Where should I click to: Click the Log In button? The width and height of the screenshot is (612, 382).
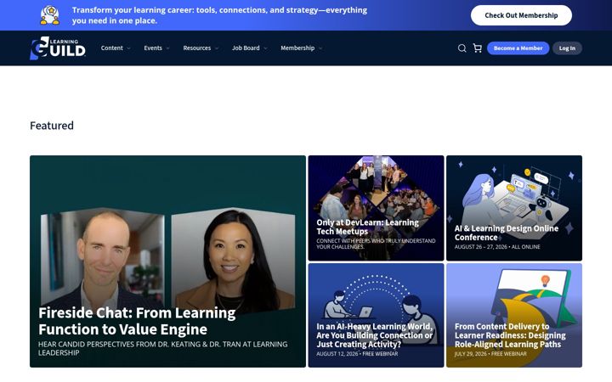[567, 48]
